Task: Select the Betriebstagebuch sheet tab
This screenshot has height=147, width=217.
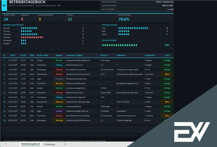Action: point(31,144)
